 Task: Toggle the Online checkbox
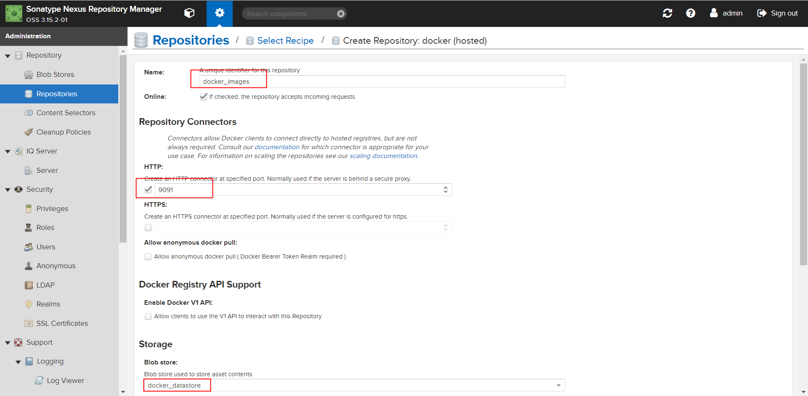click(204, 97)
